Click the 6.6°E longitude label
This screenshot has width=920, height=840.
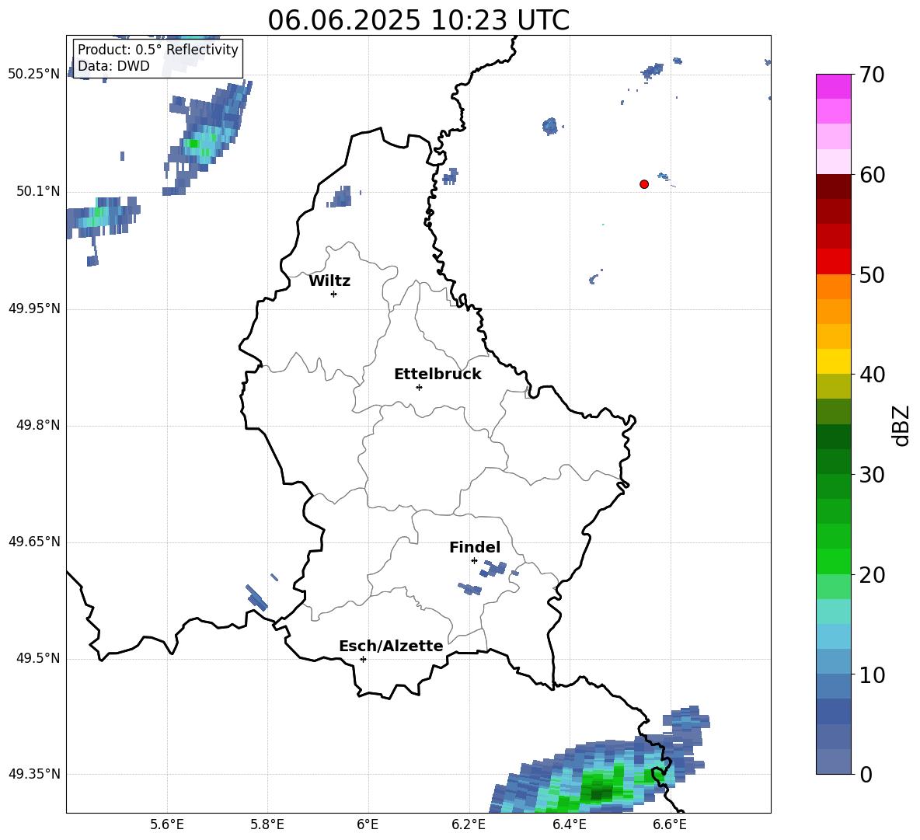(x=670, y=824)
